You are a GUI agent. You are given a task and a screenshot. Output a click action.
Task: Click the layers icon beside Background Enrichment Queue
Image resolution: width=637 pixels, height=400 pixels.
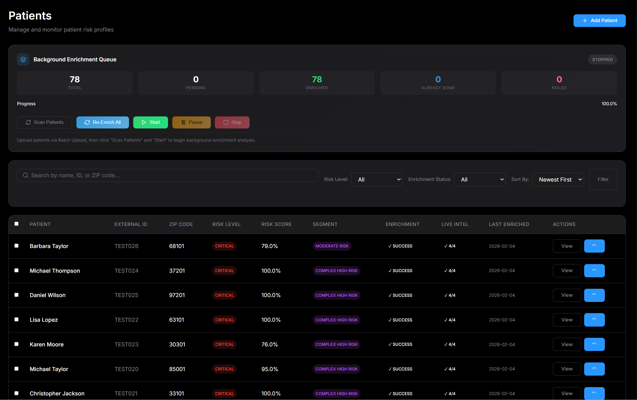tap(23, 60)
